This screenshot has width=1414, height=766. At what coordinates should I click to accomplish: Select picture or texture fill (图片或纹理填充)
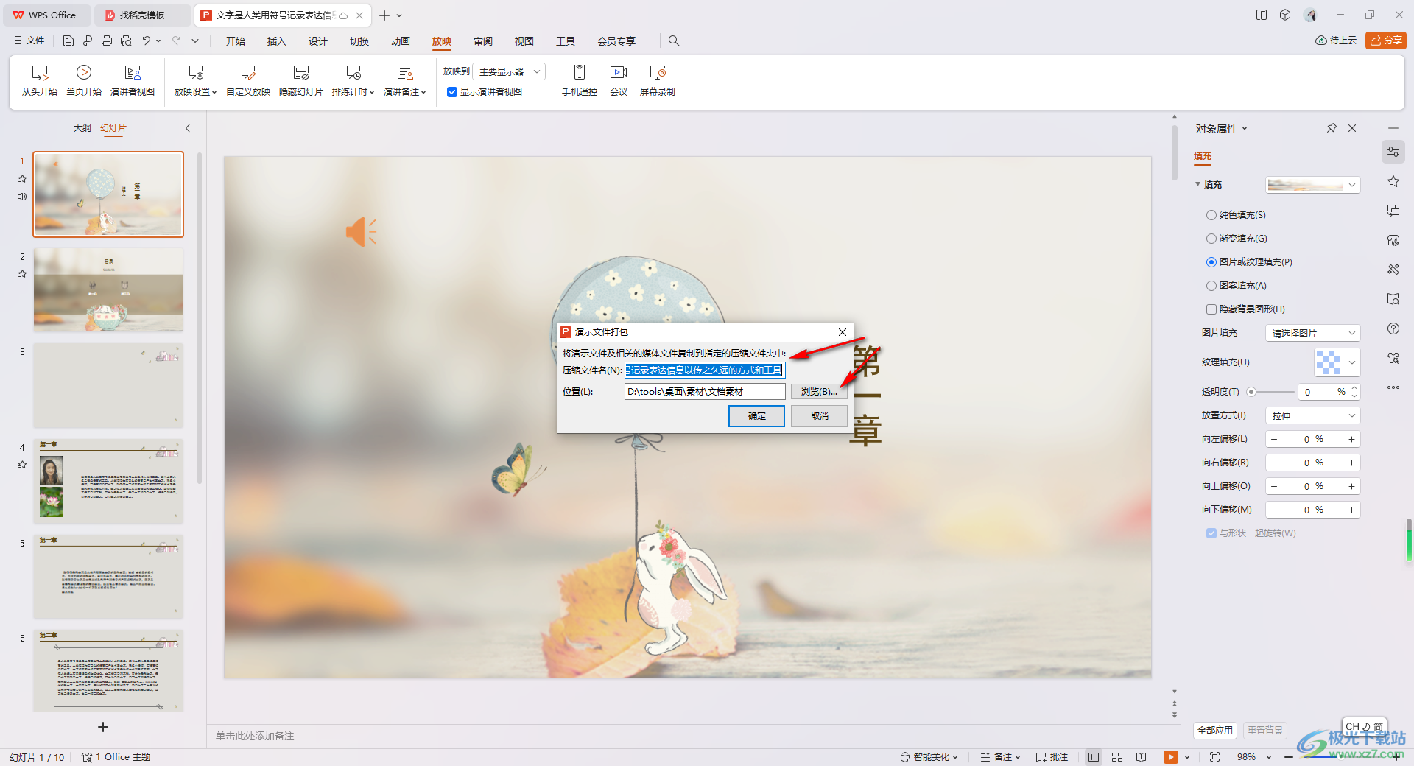point(1211,262)
